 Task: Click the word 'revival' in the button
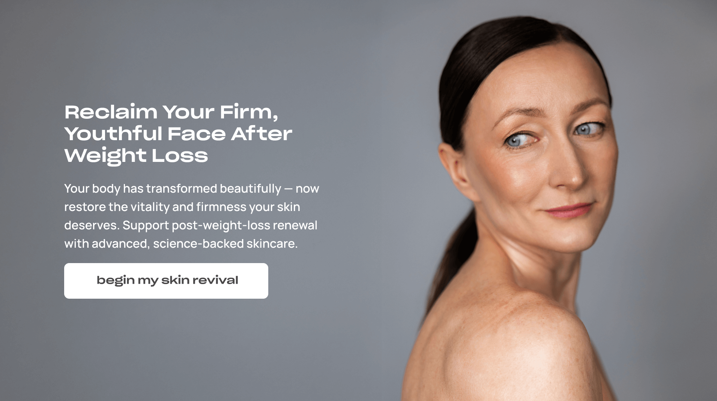(216, 280)
